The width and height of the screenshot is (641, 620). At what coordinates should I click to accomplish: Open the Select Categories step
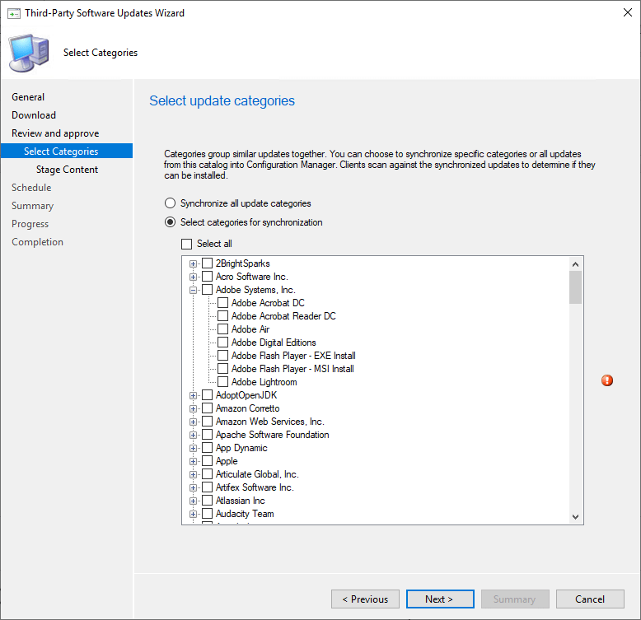(67, 151)
